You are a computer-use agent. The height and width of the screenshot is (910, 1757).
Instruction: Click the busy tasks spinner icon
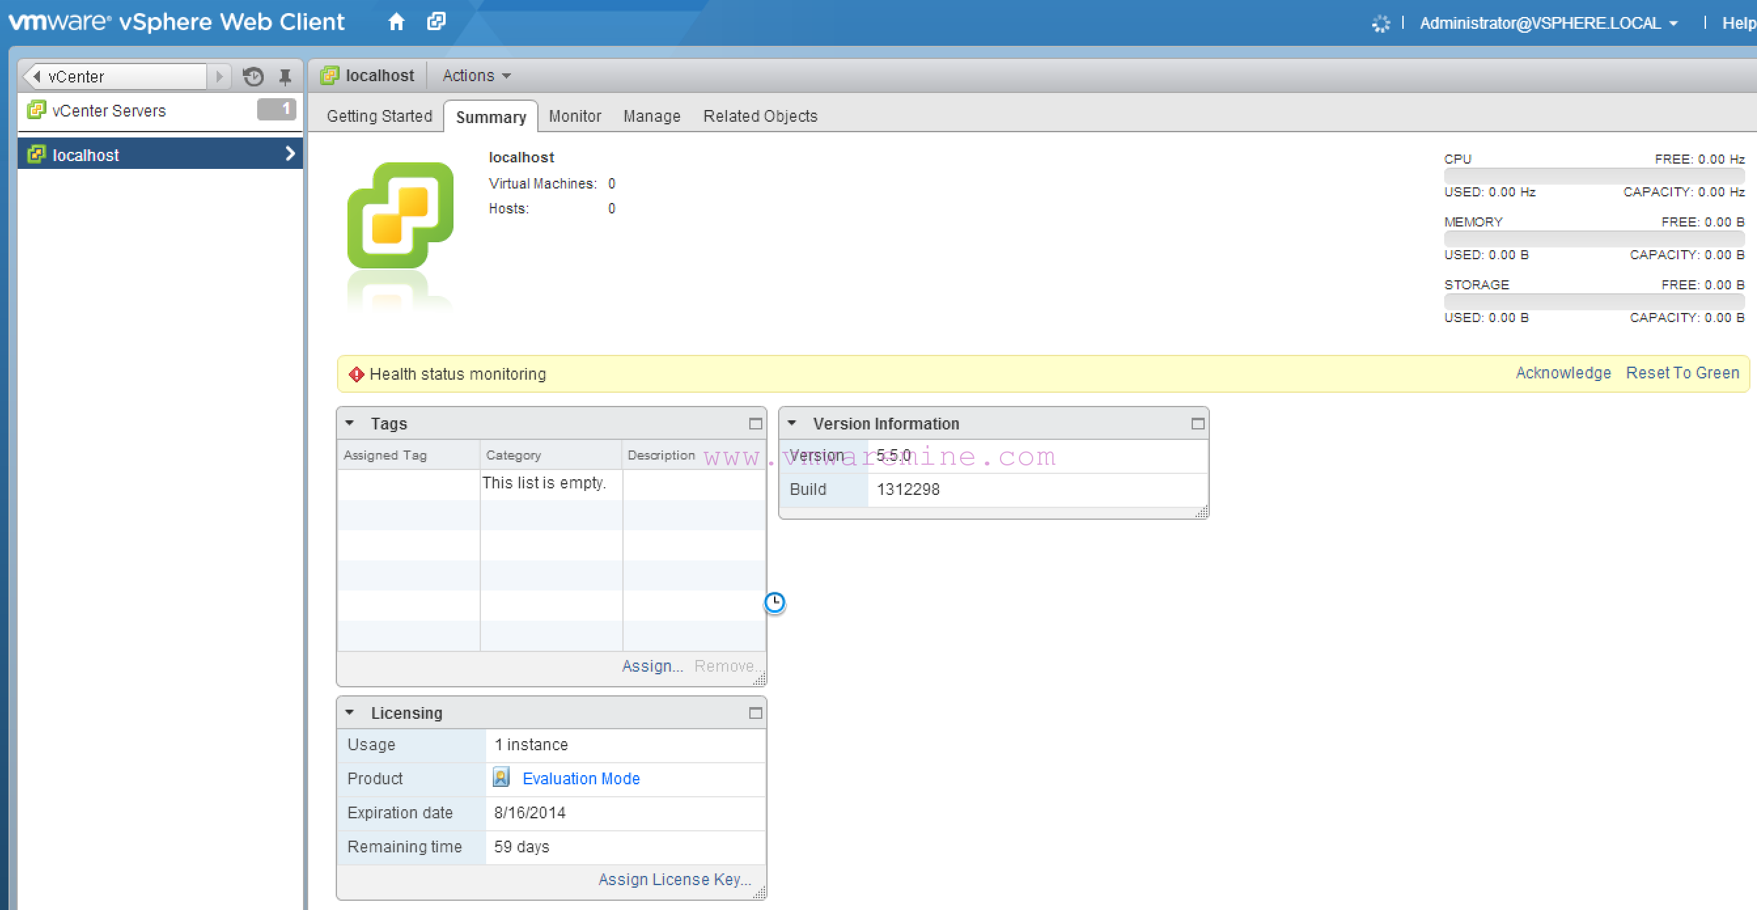(1380, 24)
